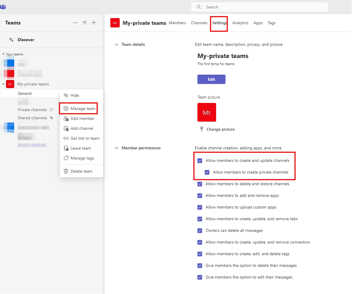Collapse the Your teams list arrow

pyautogui.click(x=3, y=54)
